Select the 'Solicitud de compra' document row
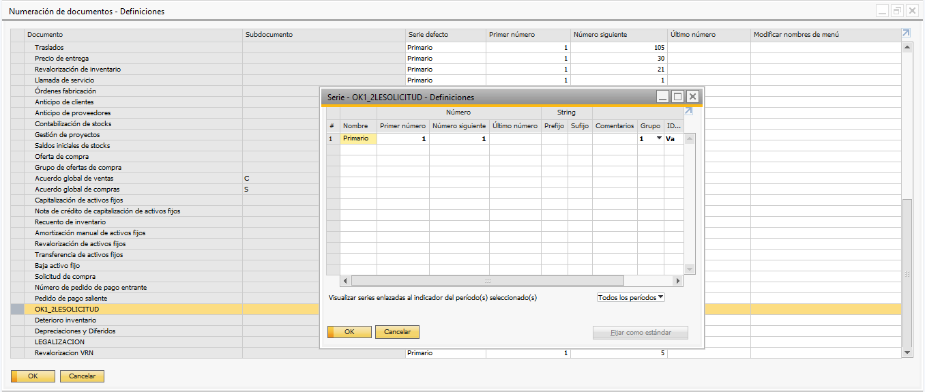The width and height of the screenshot is (925, 392). pyautogui.click(x=65, y=277)
